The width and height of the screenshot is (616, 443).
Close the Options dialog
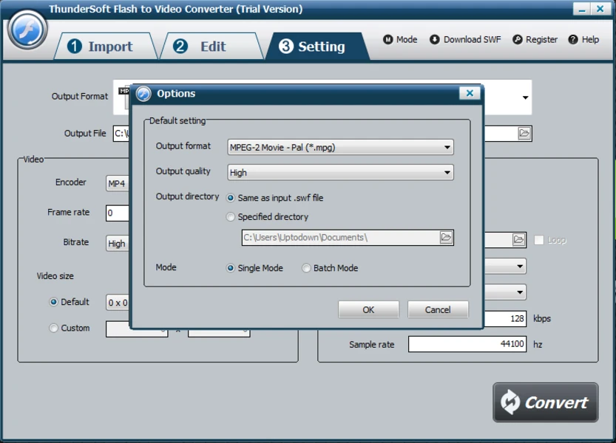[470, 93]
